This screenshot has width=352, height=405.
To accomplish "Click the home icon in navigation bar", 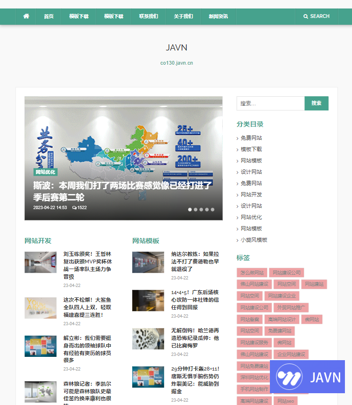I will pyautogui.click(x=26, y=16).
